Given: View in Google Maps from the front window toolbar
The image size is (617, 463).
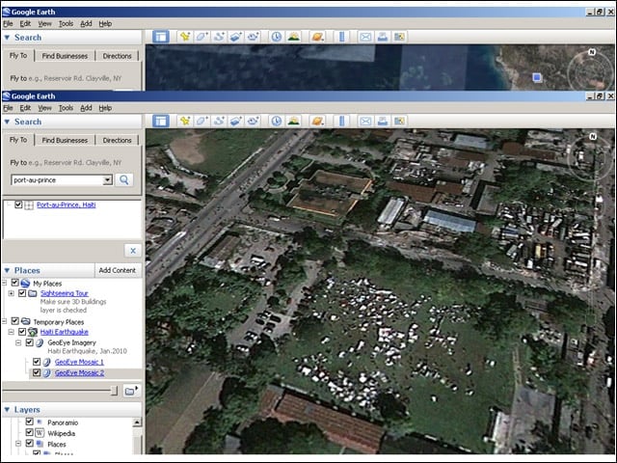Looking at the screenshot, I should tap(399, 121).
